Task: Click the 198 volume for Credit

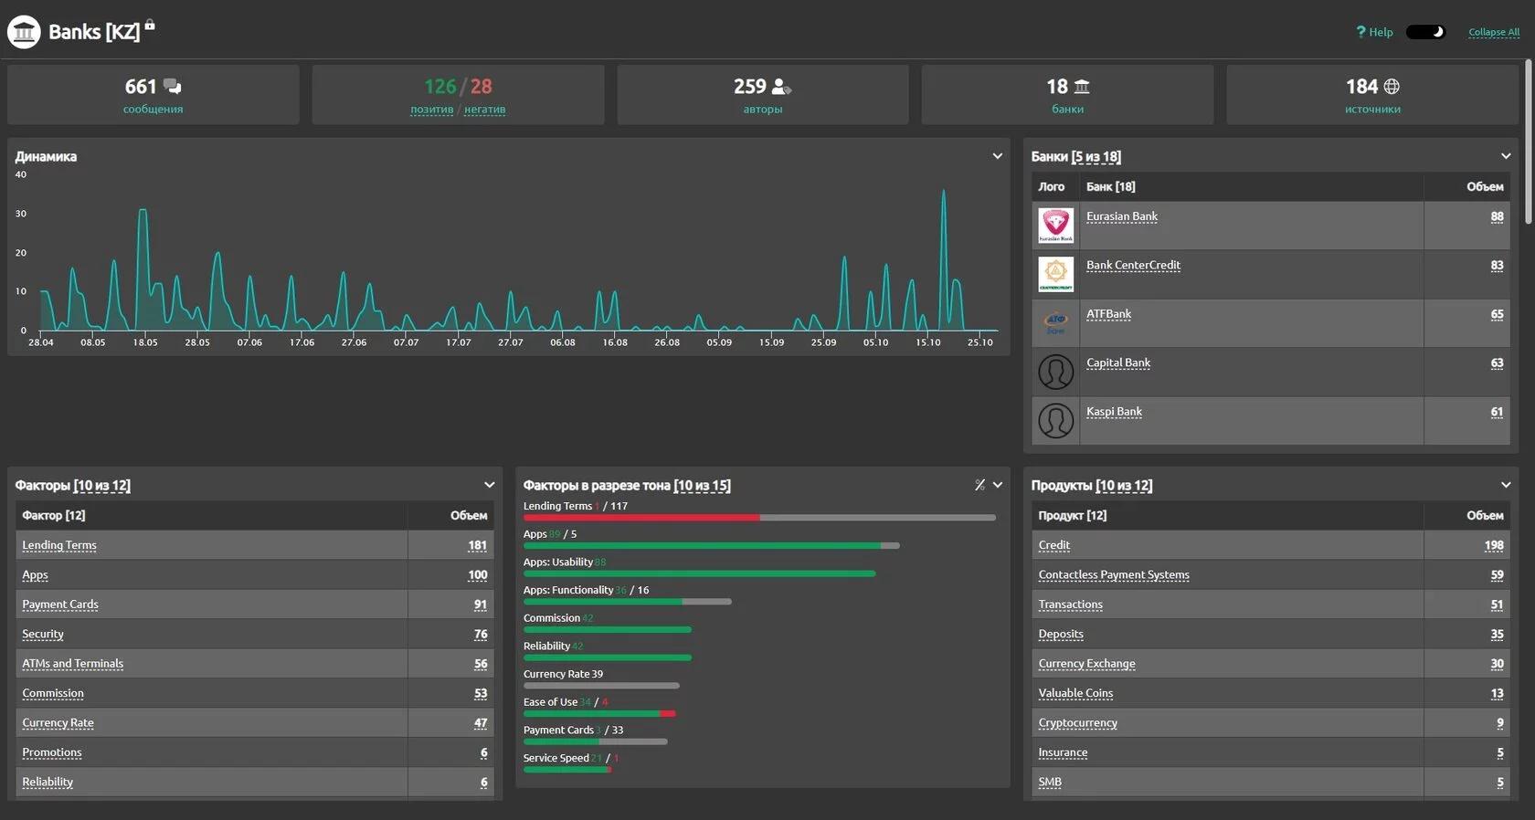Action: click(x=1494, y=545)
